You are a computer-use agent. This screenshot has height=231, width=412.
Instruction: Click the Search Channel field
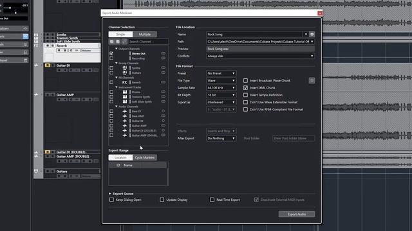pyautogui.click(x=149, y=42)
